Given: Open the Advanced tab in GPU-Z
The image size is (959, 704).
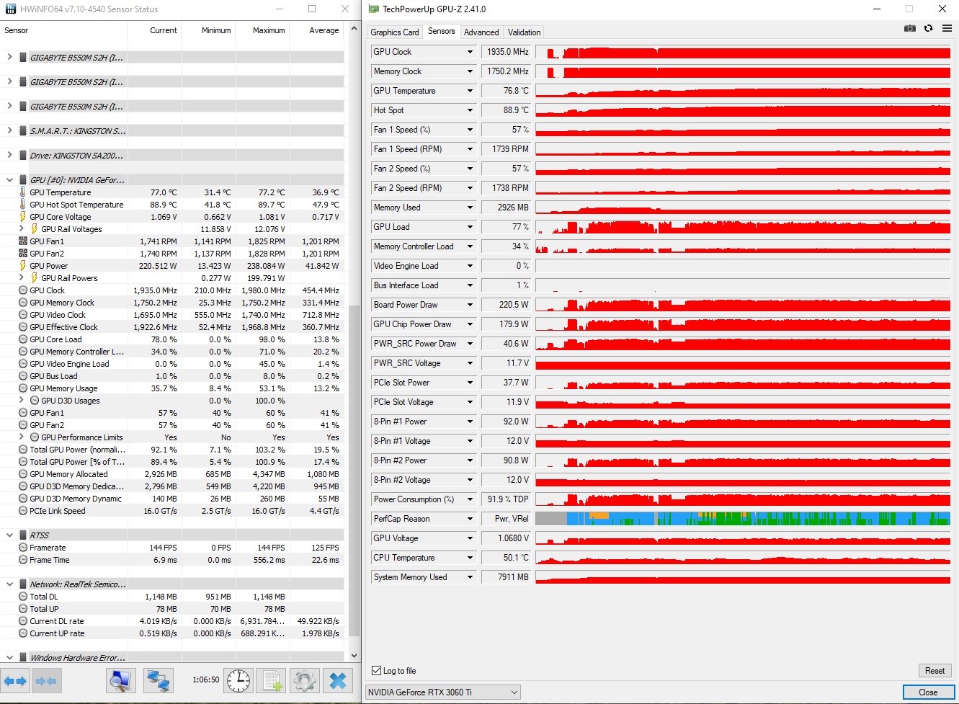Looking at the screenshot, I should coord(481,32).
